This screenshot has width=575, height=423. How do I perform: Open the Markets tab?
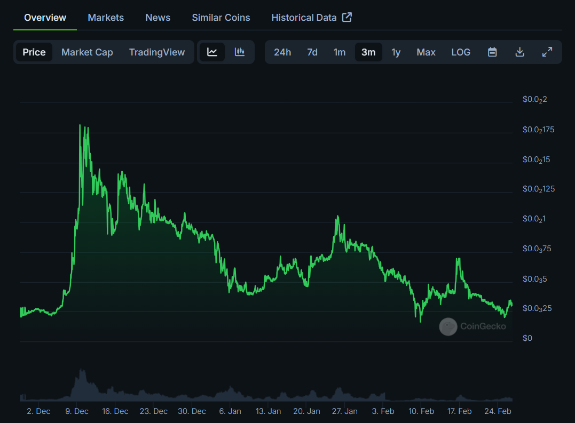[x=106, y=18]
